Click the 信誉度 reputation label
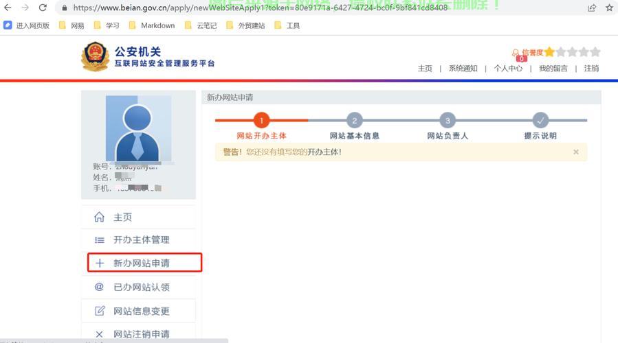The width and height of the screenshot is (618, 343). click(533, 52)
